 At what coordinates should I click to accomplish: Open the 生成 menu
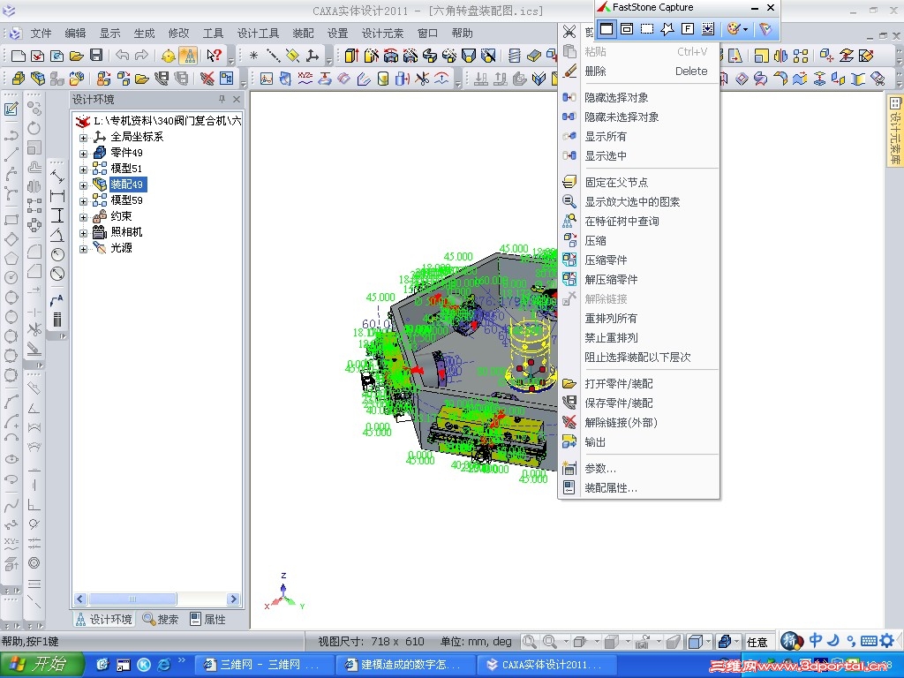tap(144, 34)
